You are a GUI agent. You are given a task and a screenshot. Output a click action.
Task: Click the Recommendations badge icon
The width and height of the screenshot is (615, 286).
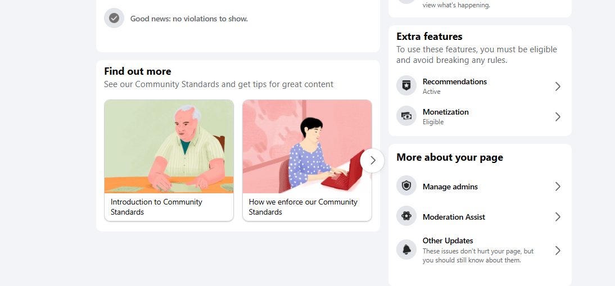[406, 86]
